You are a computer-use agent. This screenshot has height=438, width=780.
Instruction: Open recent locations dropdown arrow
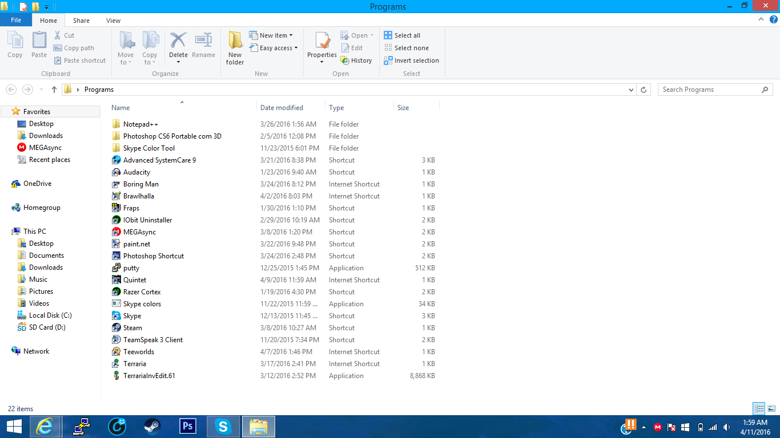tap(41, 90)
